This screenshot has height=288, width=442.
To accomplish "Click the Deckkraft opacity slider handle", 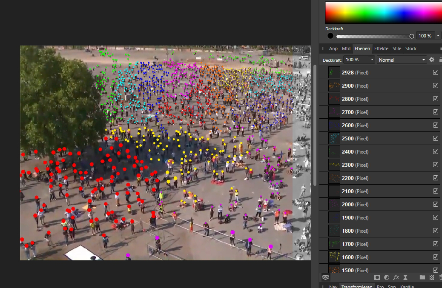I will (x=412, y=36).
